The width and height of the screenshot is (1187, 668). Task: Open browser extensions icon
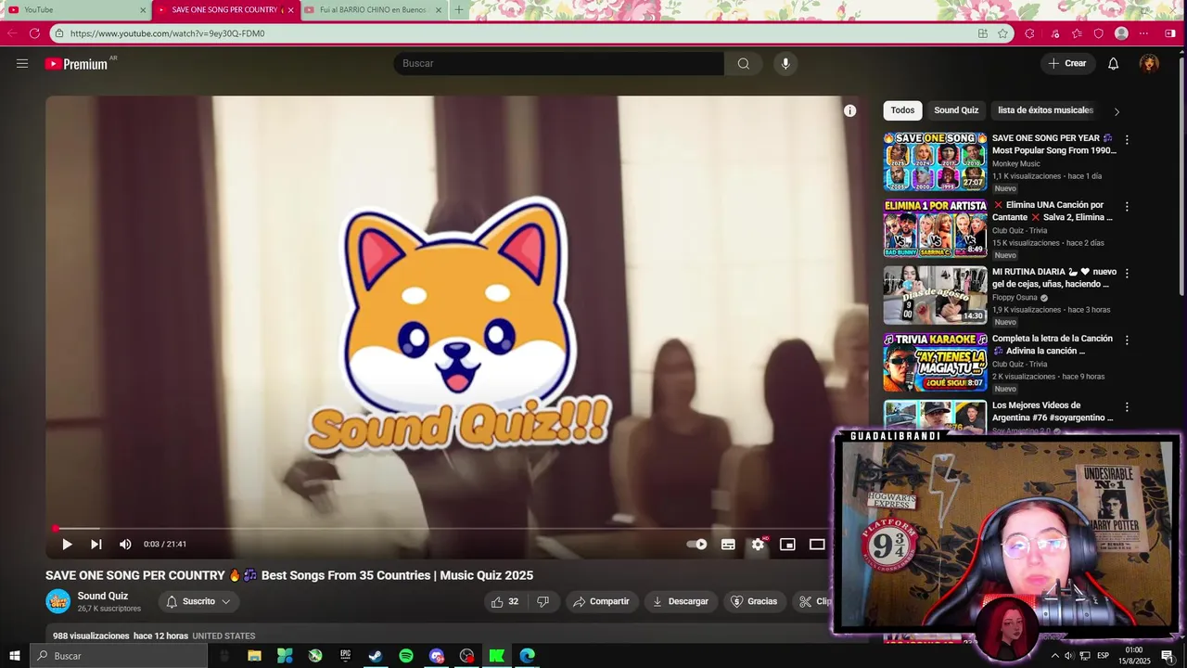coord(1029,33)
